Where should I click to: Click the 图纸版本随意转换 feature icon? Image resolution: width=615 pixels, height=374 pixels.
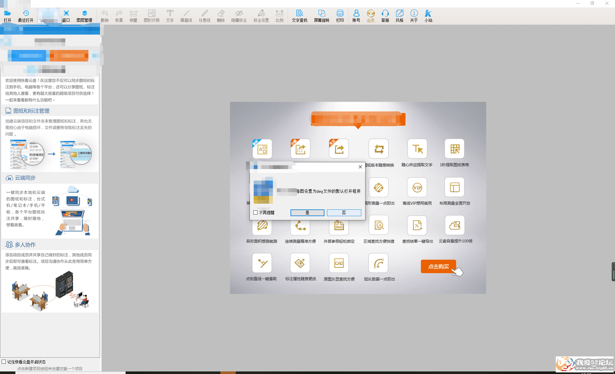click(x=379, y=149)
